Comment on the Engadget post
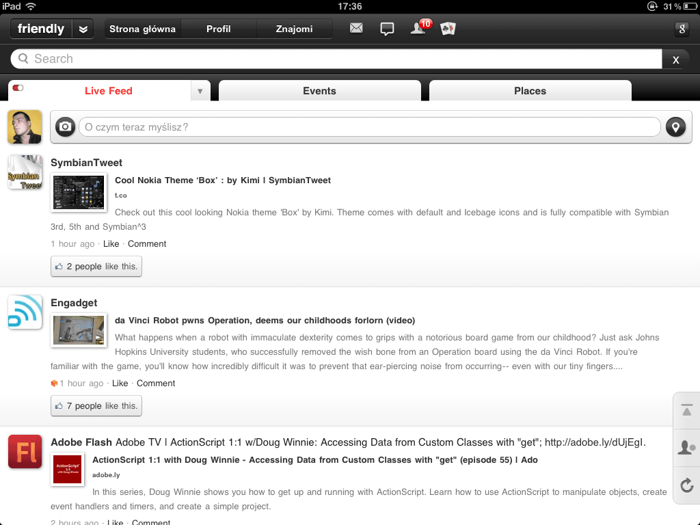700x525 pixels. click(156, 383)
